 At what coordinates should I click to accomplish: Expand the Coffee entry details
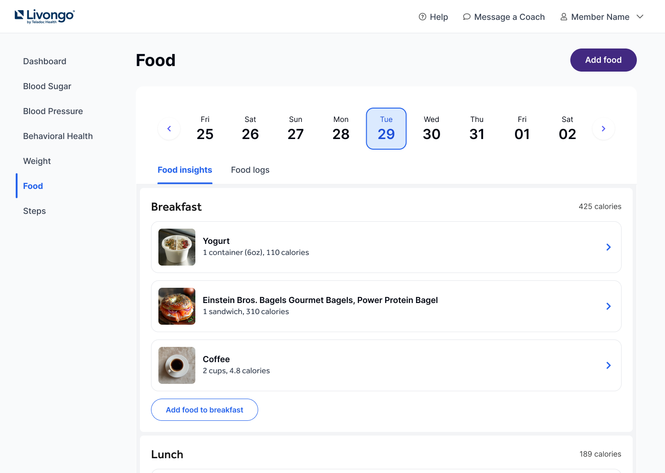[x=608, y=365]
